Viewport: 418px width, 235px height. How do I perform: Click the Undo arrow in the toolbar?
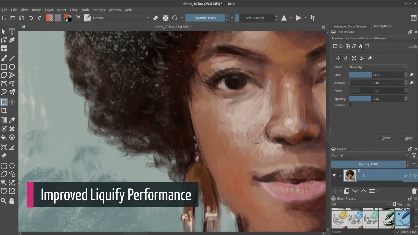coord(31,18)
